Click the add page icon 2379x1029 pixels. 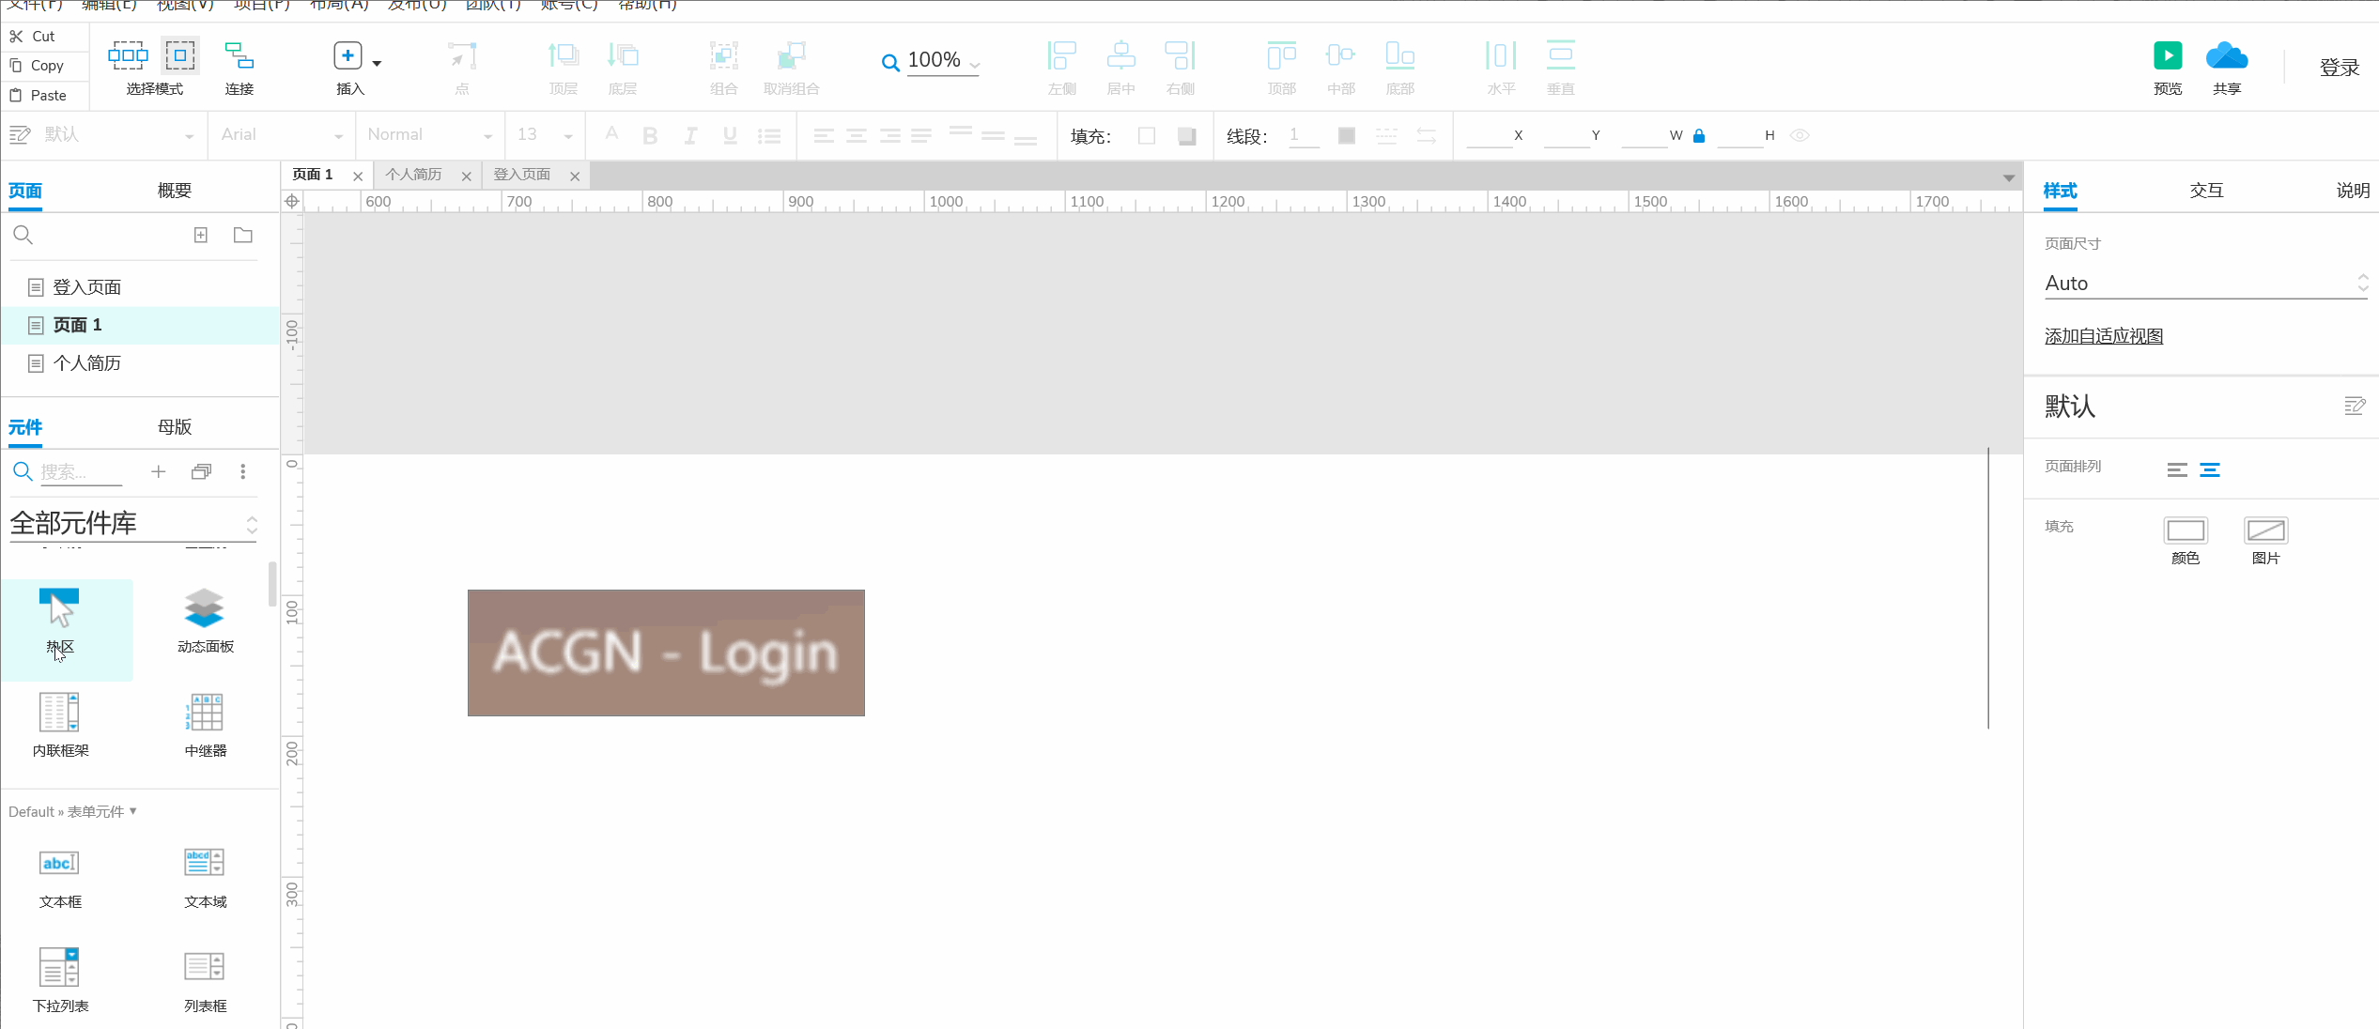[201, 236]
